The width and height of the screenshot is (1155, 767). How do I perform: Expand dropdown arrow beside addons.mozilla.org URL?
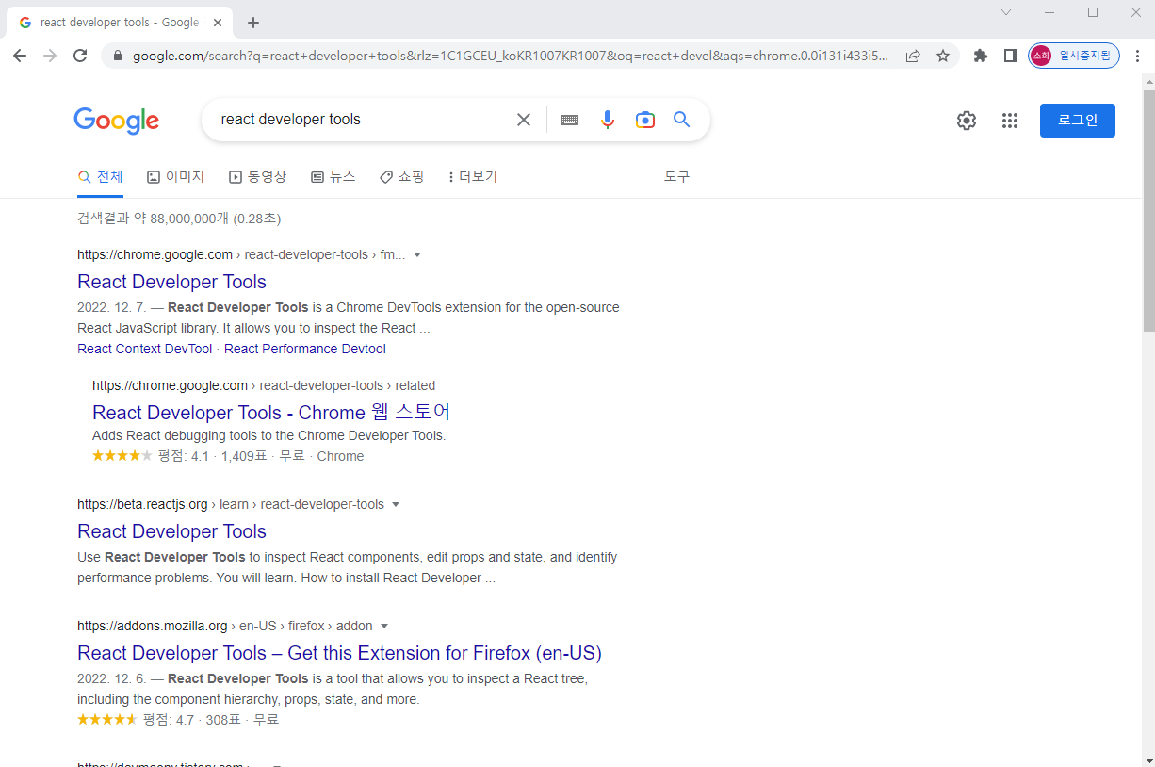(384, 626)
